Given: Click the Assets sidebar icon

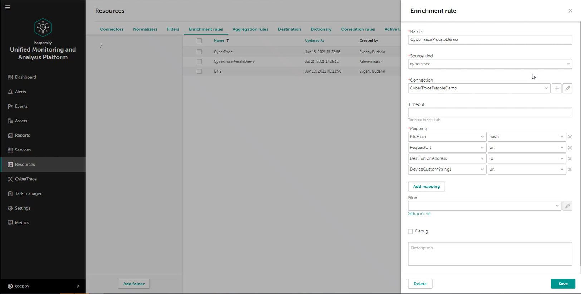Looking at the screenshot, I should (x=10, y=121).
